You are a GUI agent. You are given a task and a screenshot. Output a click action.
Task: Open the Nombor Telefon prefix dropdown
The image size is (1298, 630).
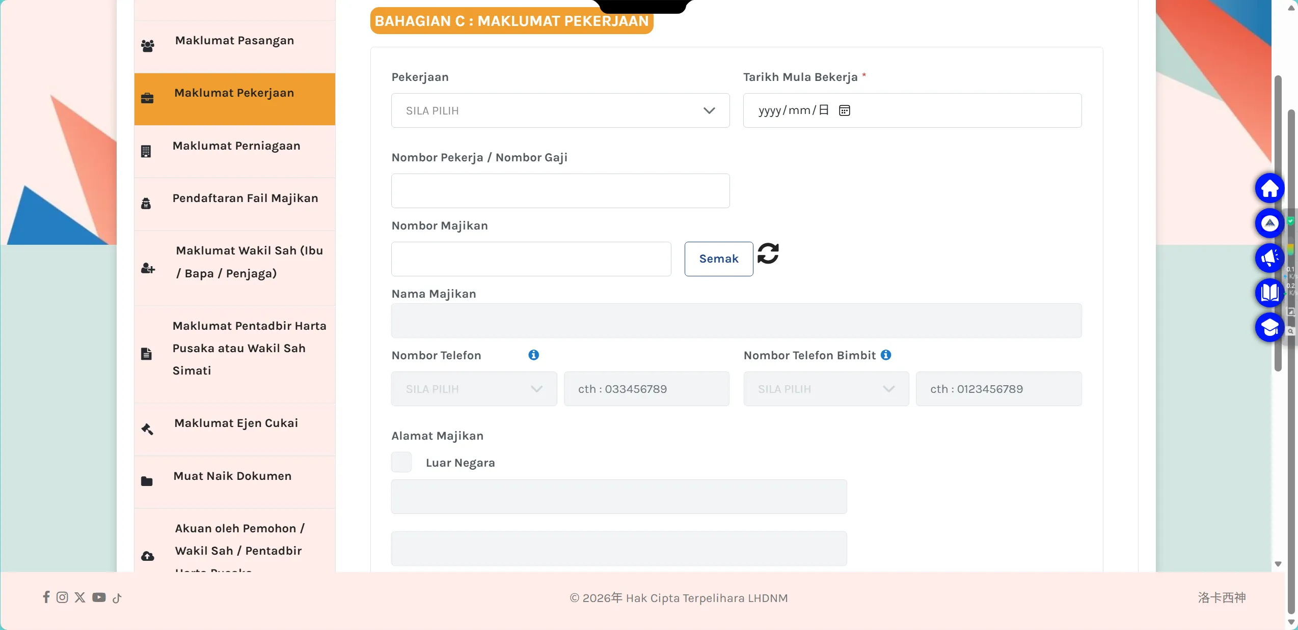click(x=474, y=389)
